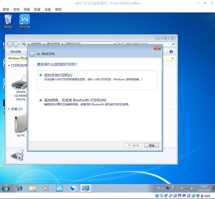Collapse the 打印机和传真 group
Viewport: 215px width, 199px height.
pyautogui.click(x=9, y=65)
